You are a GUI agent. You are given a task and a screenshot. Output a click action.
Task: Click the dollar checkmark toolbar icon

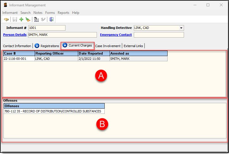[43, 19]
